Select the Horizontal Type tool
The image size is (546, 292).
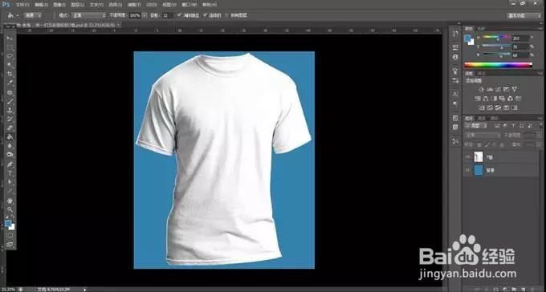(10, 173)
